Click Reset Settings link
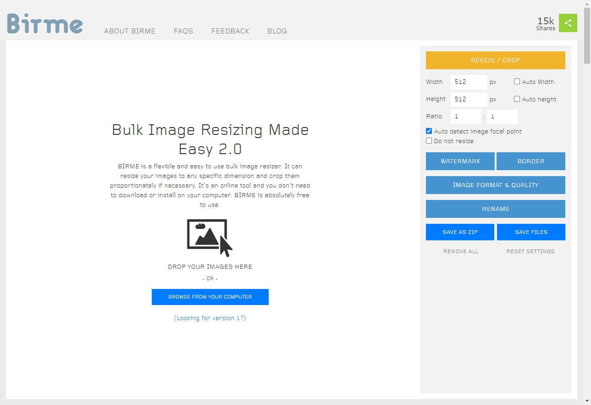Viewport: 591px width, 405px height. [530, 251]
